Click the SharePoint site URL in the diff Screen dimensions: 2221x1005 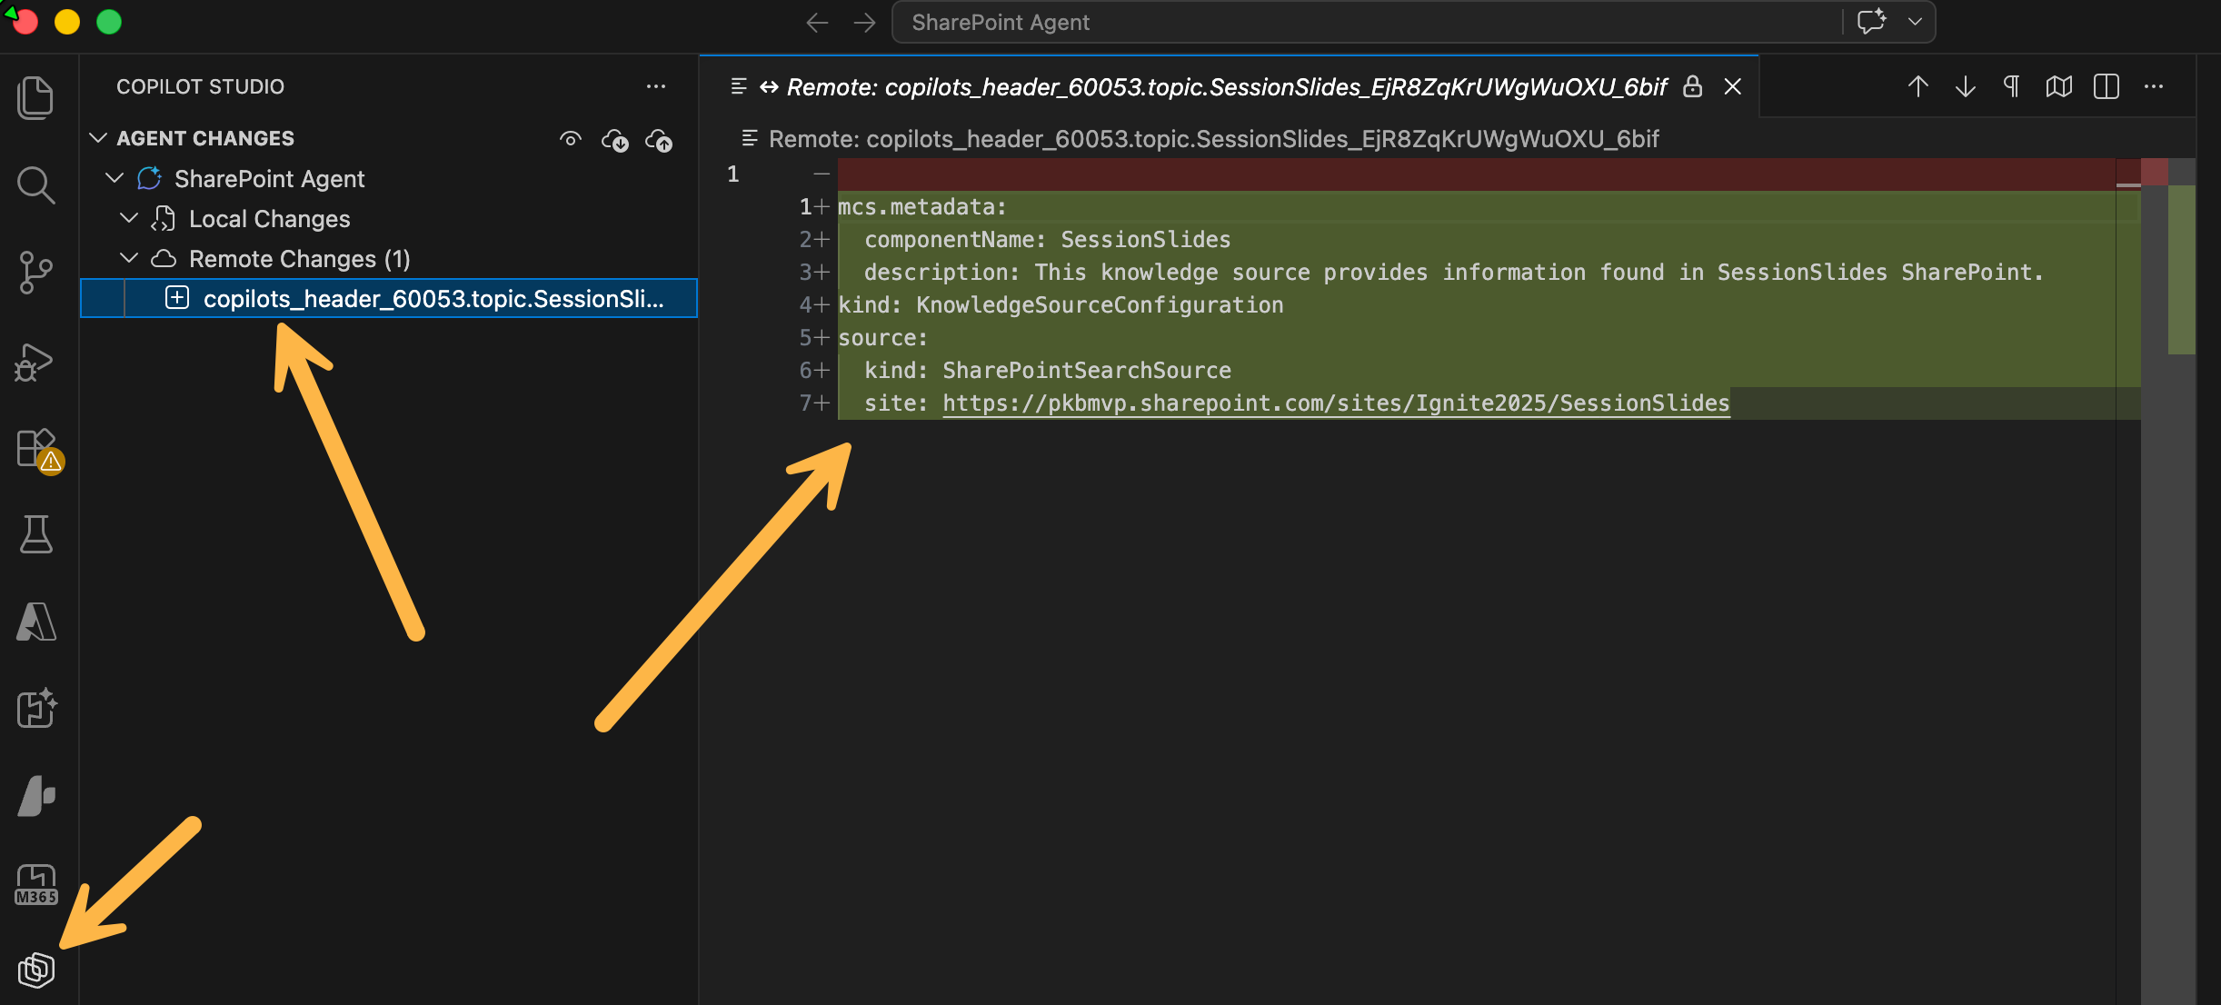pyautogui.click(x=1334, y=403)
